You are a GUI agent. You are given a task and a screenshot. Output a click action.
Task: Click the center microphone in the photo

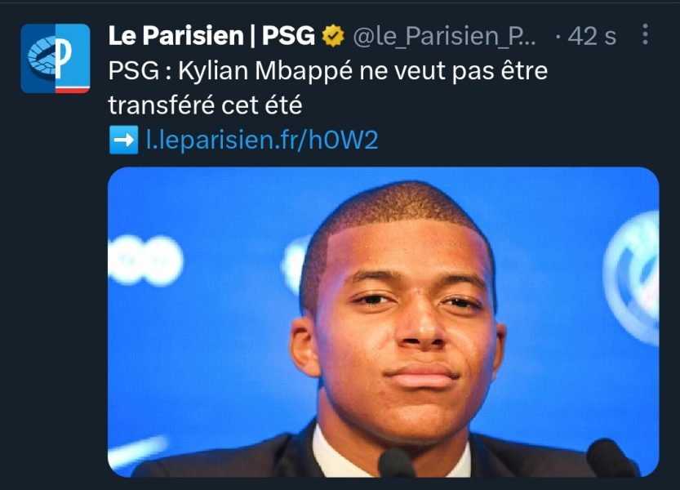click(397, 463)
